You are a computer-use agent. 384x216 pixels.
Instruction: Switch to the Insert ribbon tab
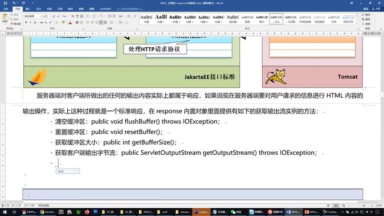pyautogui.click(x=28, y=9)
